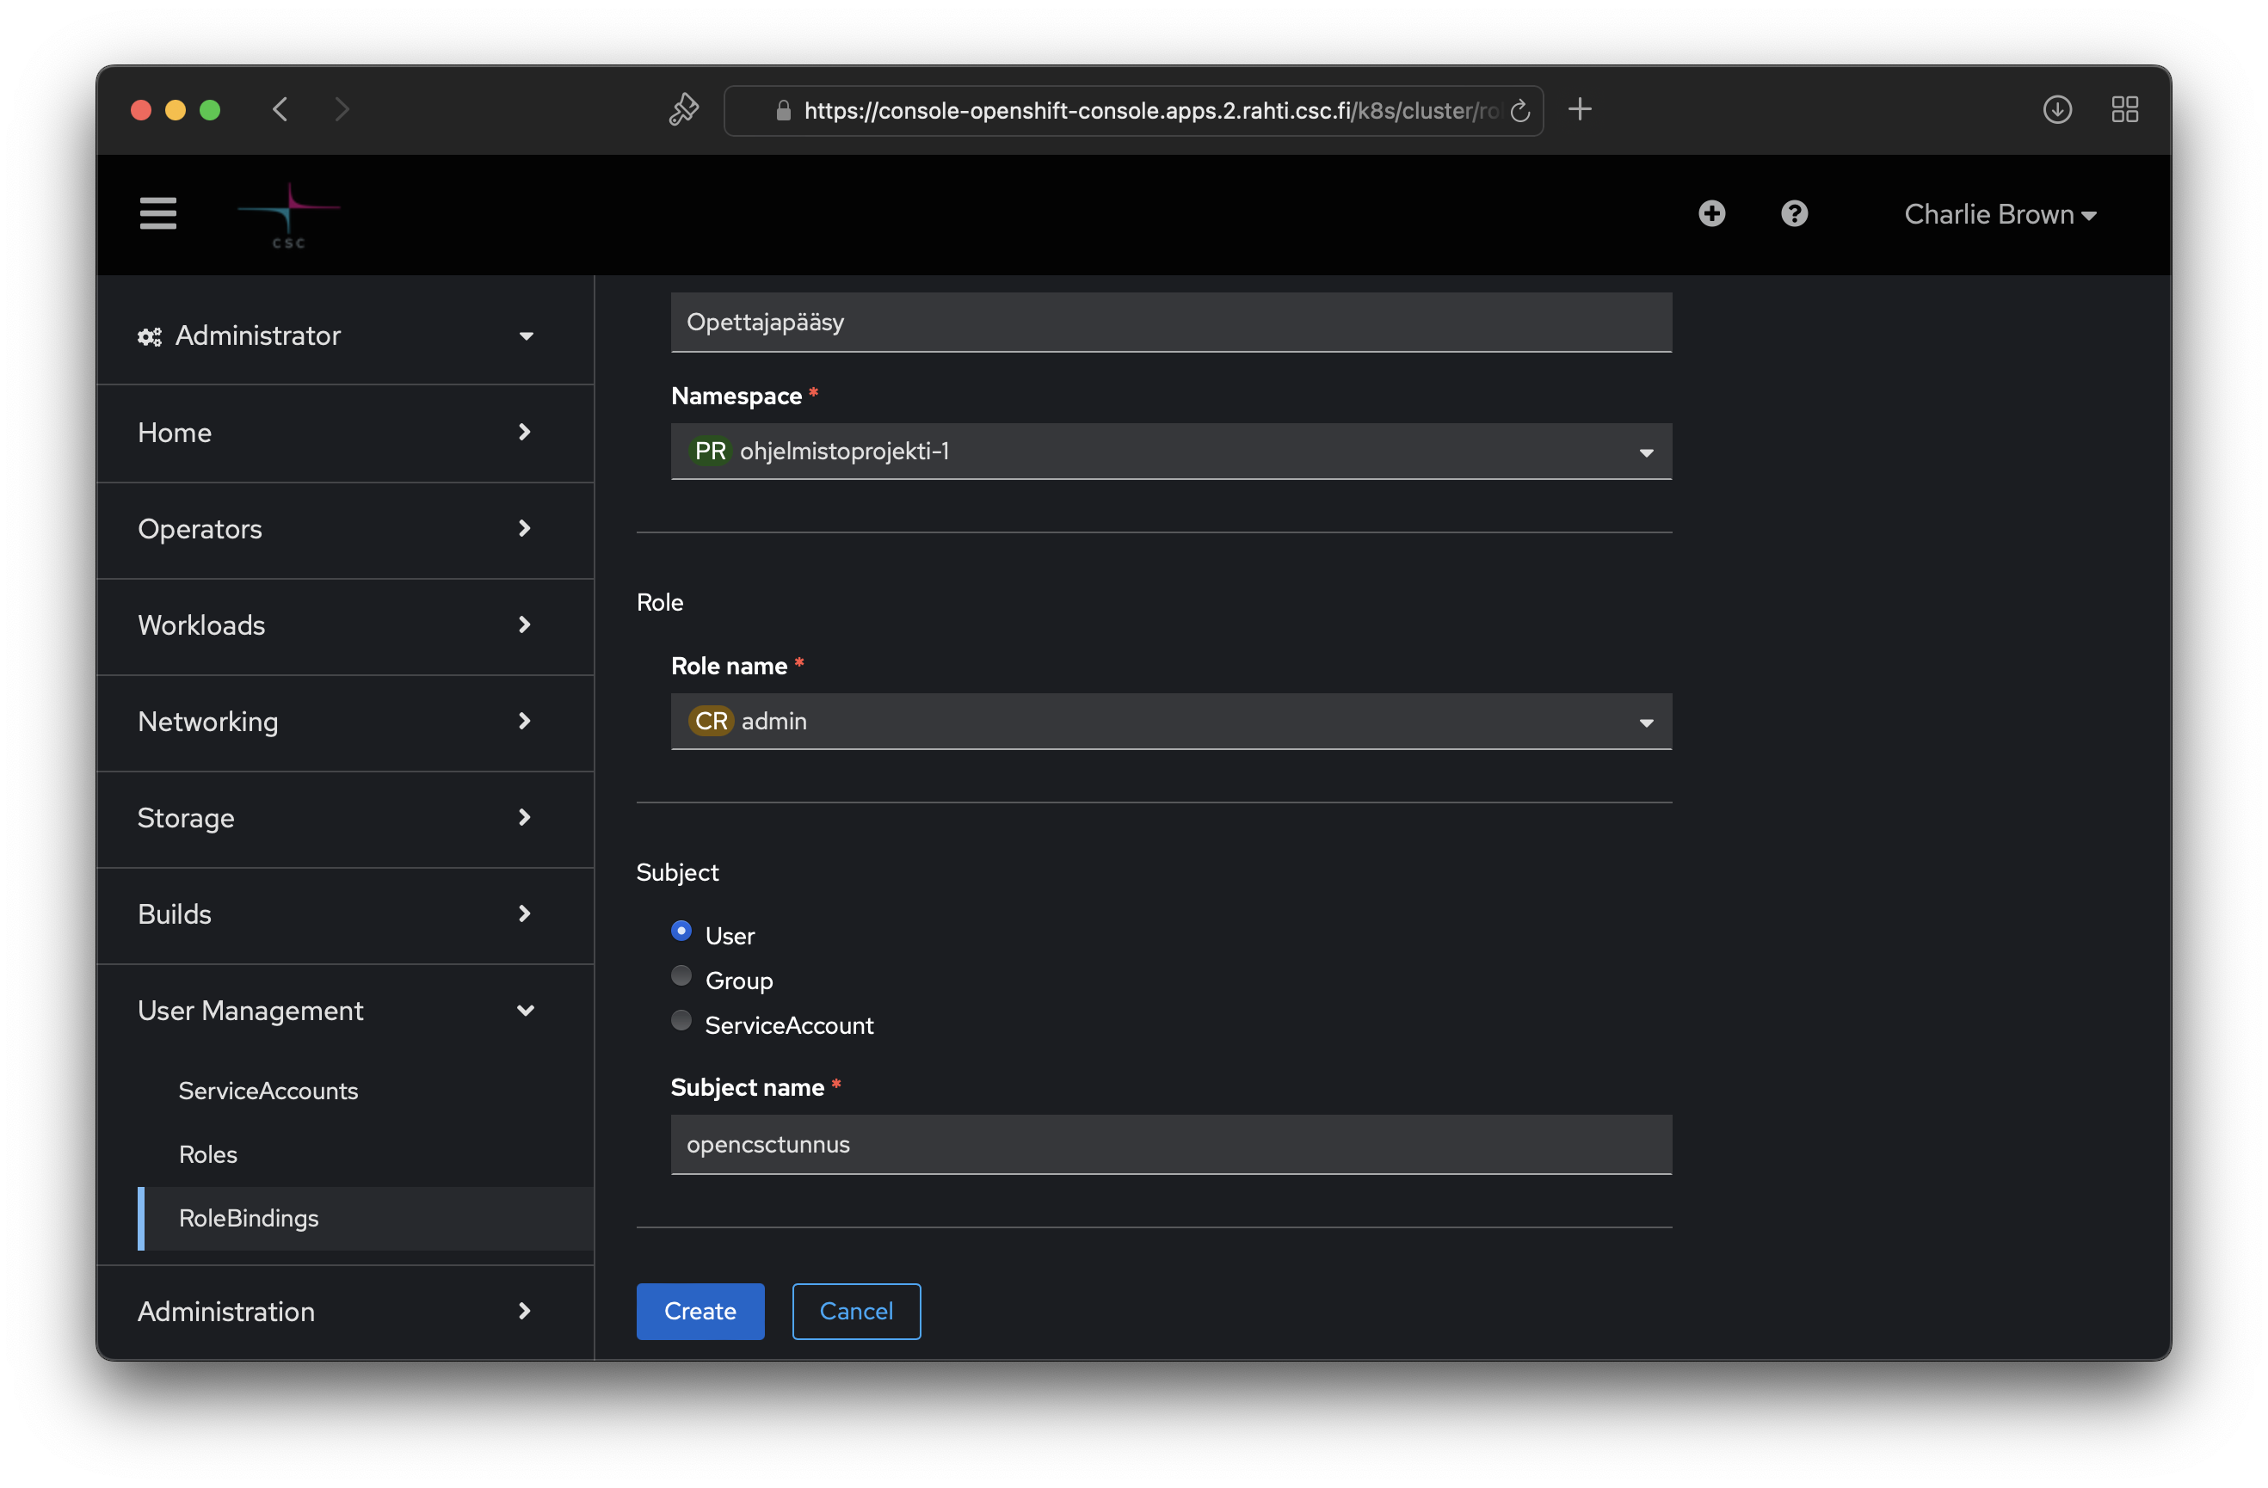Open ServiceAccounts in the sidebar
Viewport: 2268px width, 1488px height.
point(268,1090)
